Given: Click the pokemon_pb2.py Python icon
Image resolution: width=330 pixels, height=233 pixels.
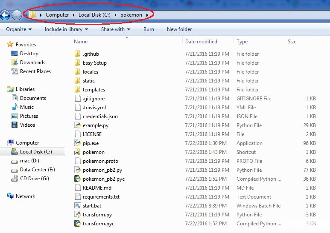Looking at the screenshot, I should coord(78,170).
